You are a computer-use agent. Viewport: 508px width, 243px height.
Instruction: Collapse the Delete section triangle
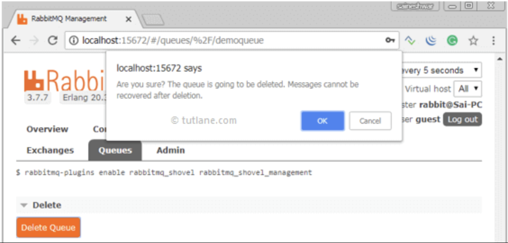(x=24, y=205)
